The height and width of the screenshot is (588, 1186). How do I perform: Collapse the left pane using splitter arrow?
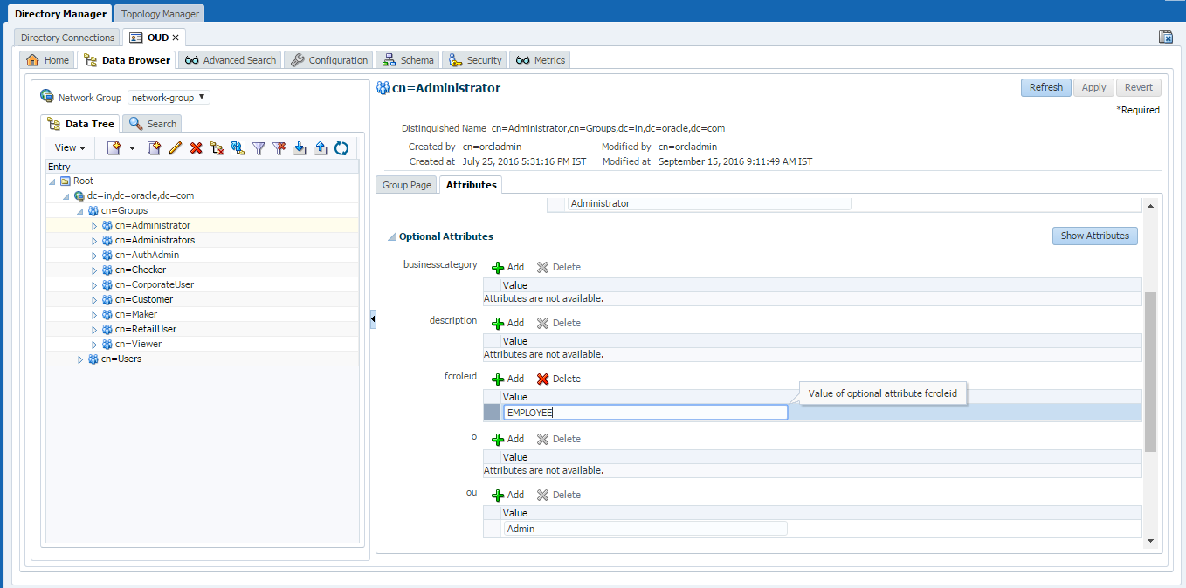pos(373,320)
